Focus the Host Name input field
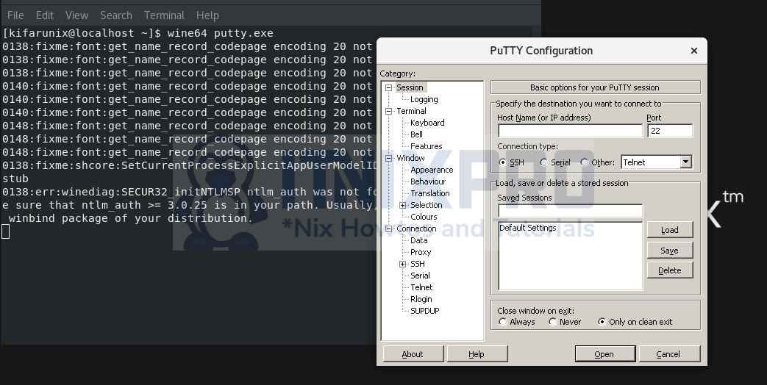This screenshot has height=385, width=767. point(570,131)
